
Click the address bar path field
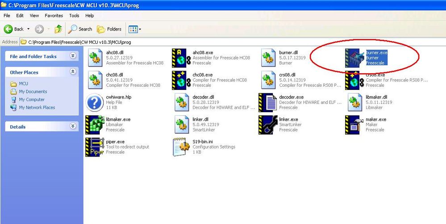click(233, 42)
